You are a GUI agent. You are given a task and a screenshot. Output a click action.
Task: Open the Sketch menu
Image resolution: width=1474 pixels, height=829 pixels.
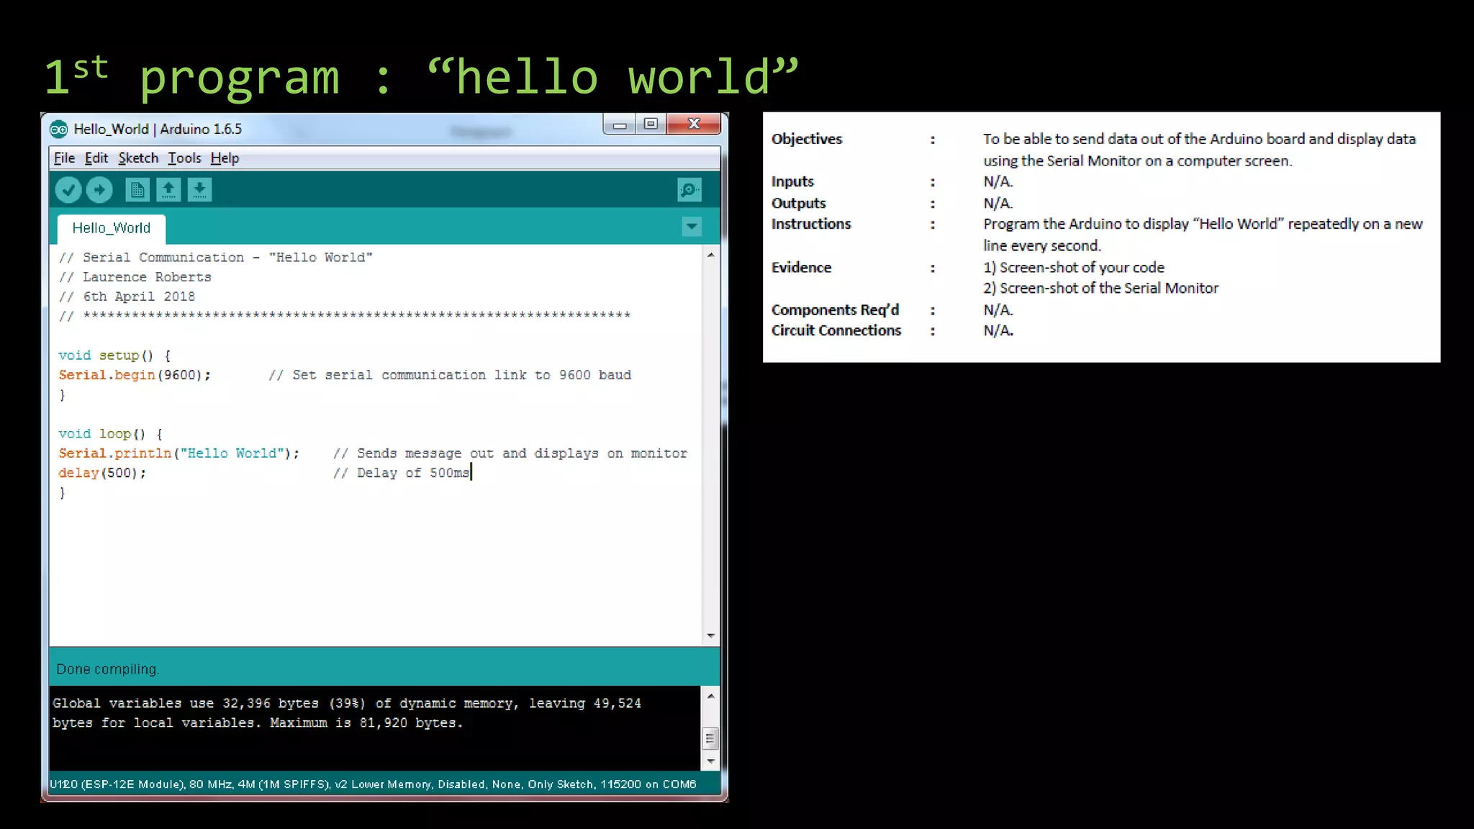click(x=138, y=158)
